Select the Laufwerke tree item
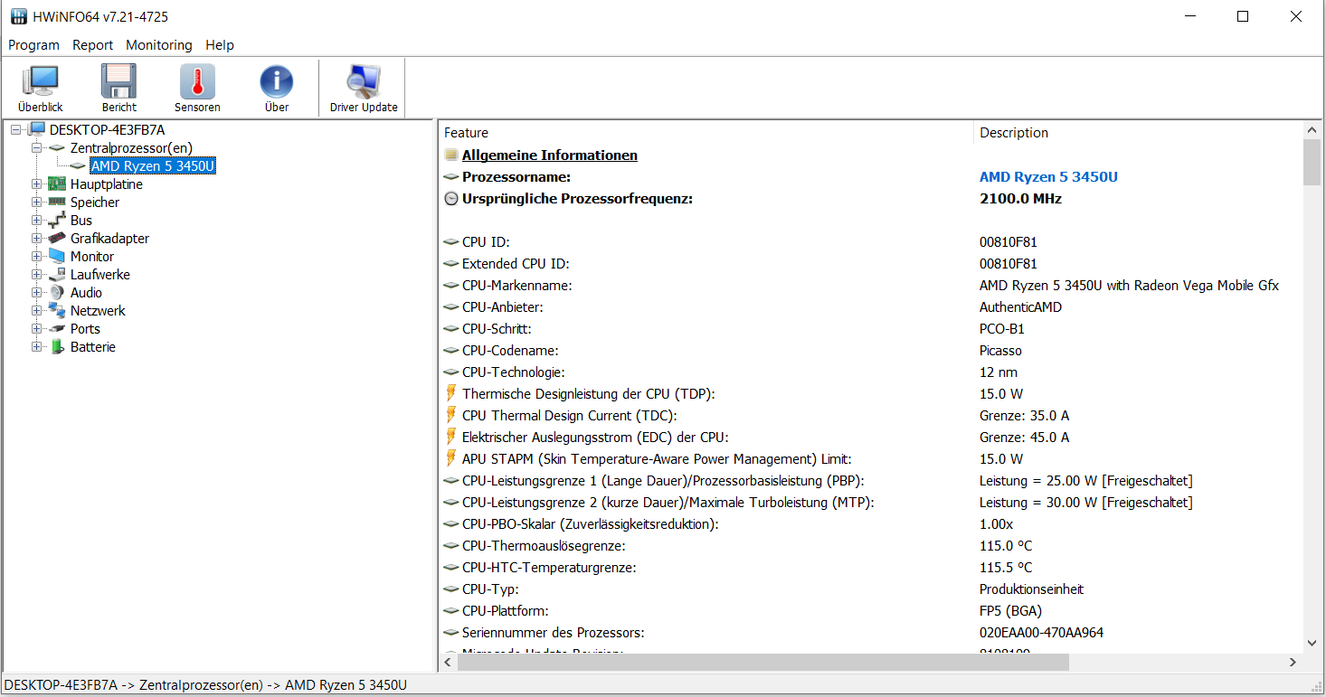This screenshot has height=697, width=1326. point(99,275)
